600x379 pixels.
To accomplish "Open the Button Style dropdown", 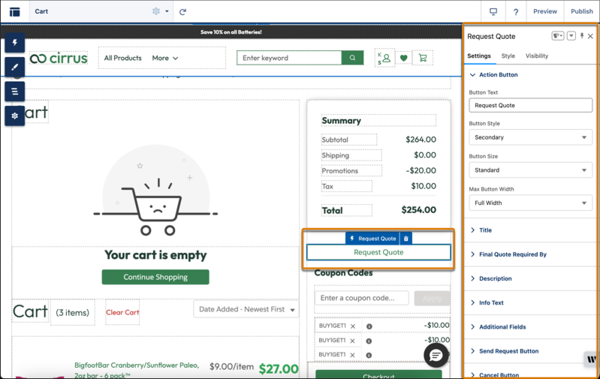I will tap(530, 137).
